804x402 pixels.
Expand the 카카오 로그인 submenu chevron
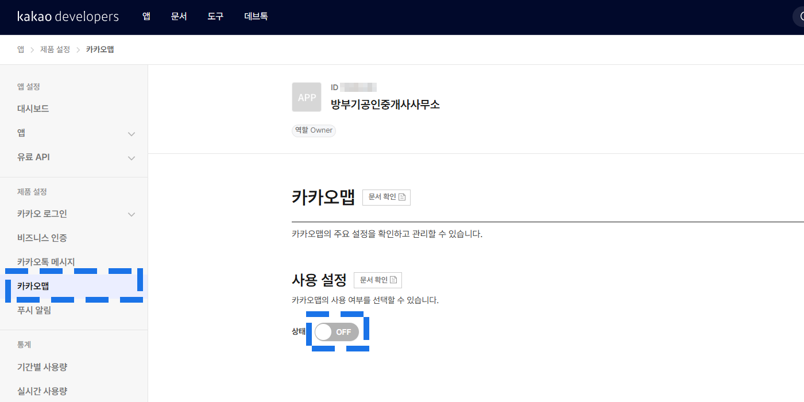(x=132, y=214)
